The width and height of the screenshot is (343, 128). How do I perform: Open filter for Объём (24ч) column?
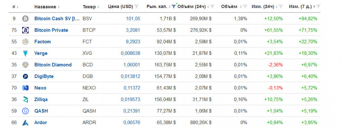pos(212,7)
